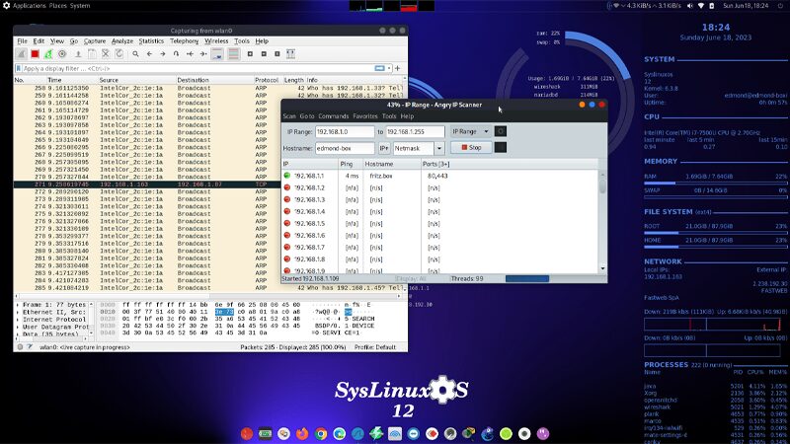This screenshot has height=444, width=790.
Task: Open the Wireshark File menu
Action: coord(22,40)
